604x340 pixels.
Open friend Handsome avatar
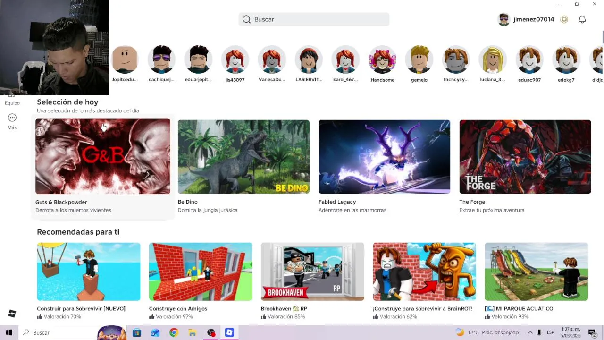(382, 59)
